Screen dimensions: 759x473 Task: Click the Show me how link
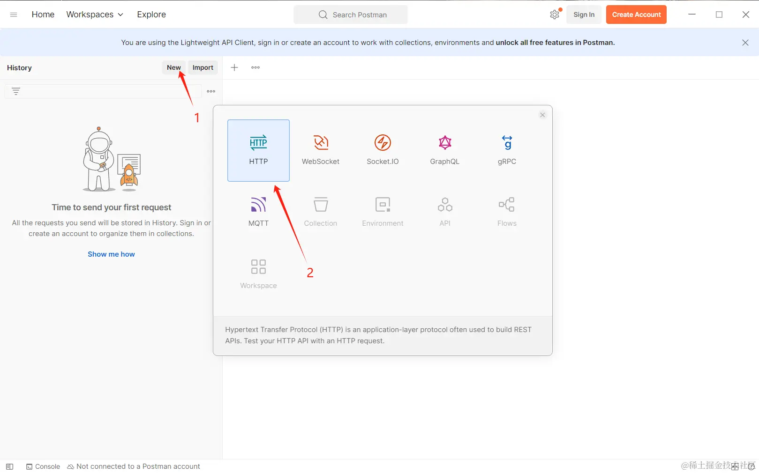pos(111,254)
